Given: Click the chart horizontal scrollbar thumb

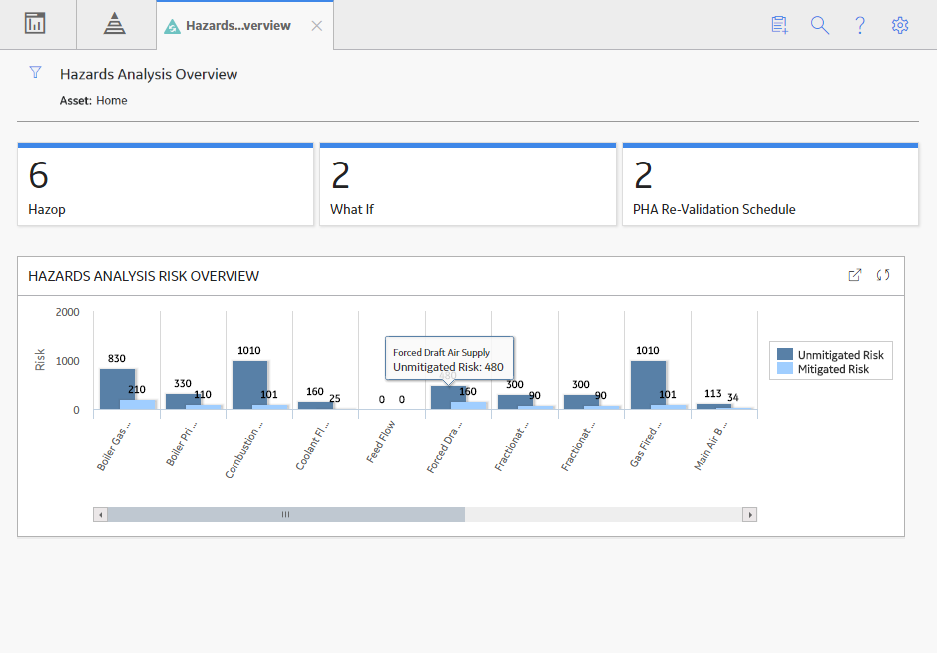Looking at the screenshot, I should click(x=285, y=515).
